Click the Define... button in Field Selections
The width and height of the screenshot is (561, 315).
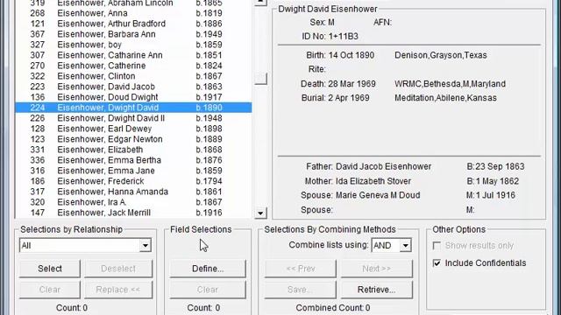208,269
